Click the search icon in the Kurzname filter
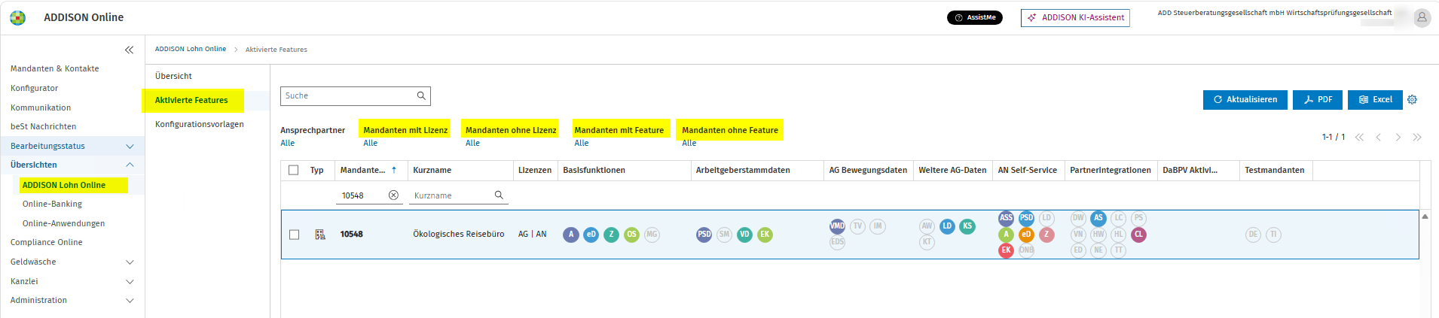Image resolution: width=1439 pixels, height=318 pixels. click(499, 195)
